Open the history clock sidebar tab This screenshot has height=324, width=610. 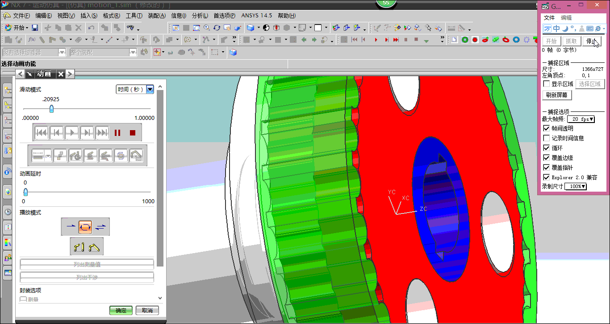[8, 212]
